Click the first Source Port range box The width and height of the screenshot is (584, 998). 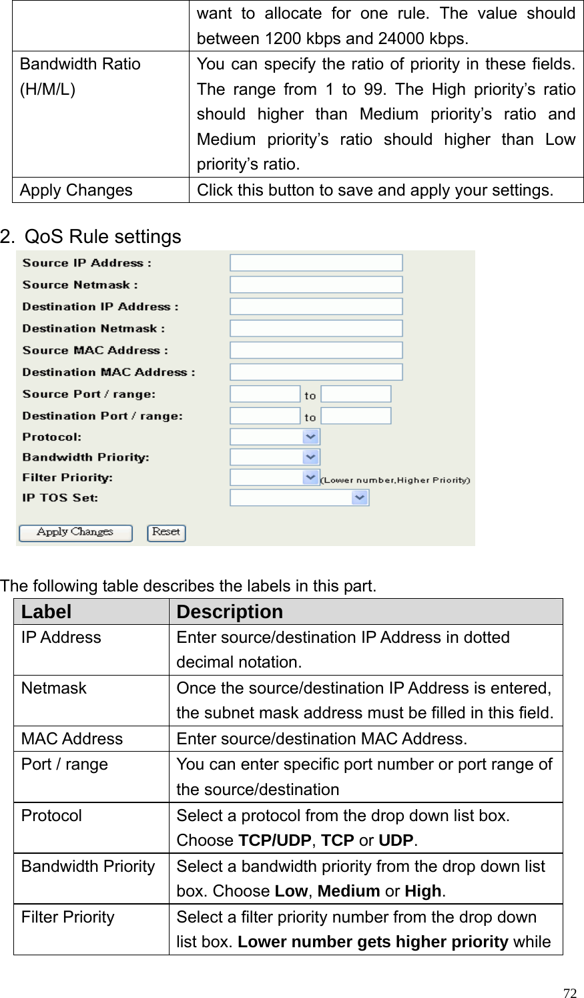[x=264, y=393]
